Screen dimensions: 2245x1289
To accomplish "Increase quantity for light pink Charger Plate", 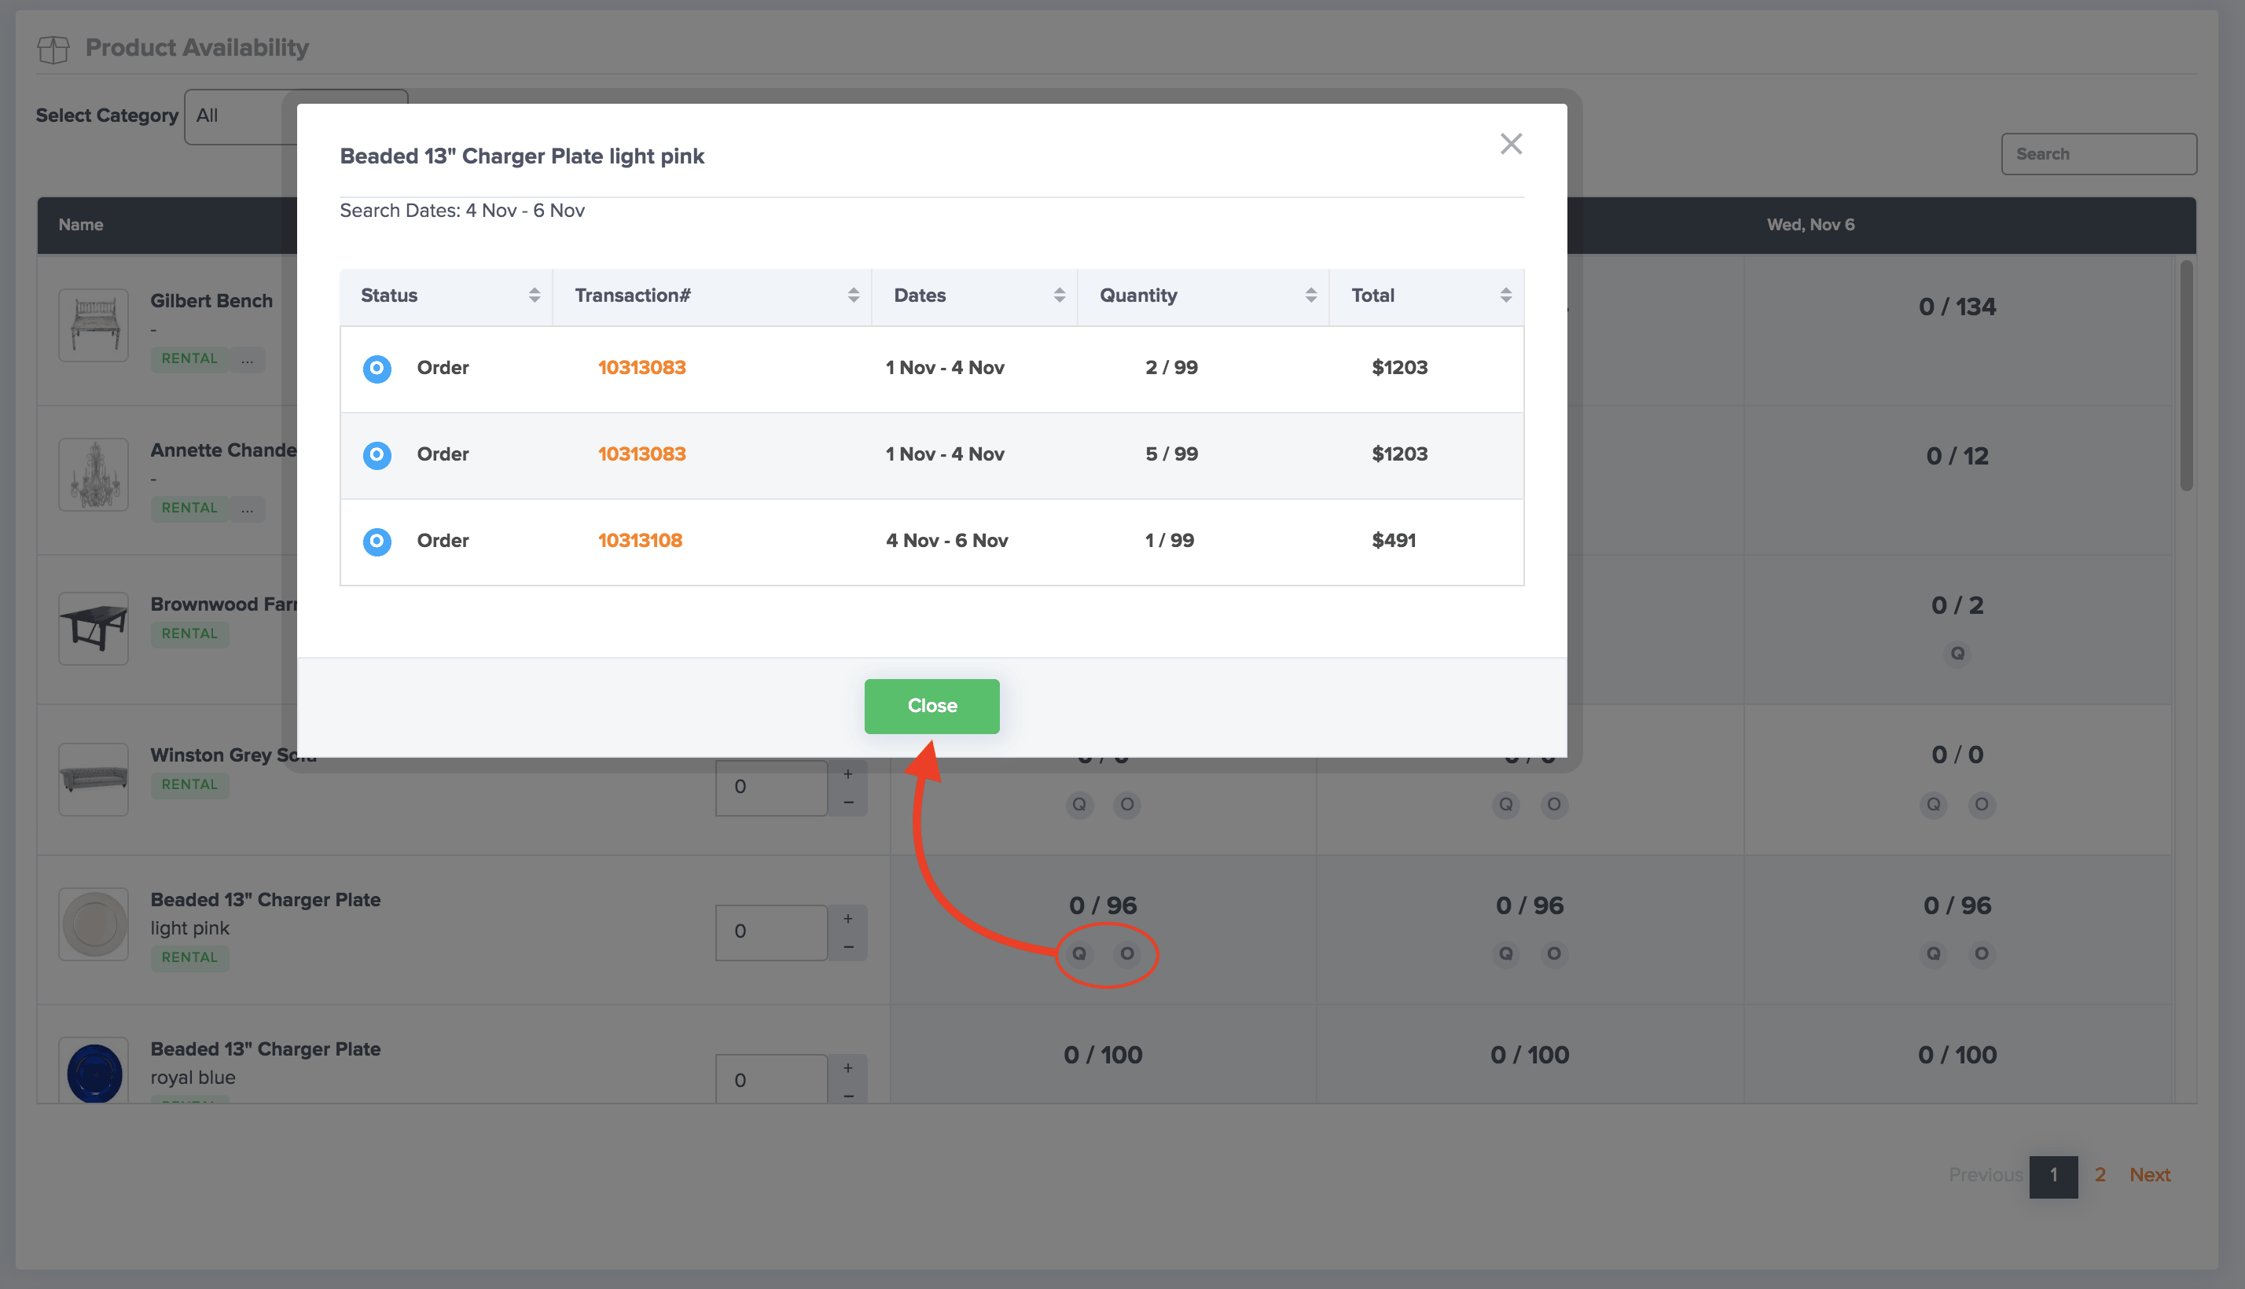I will pyautogui.click(x=848, y=919).
